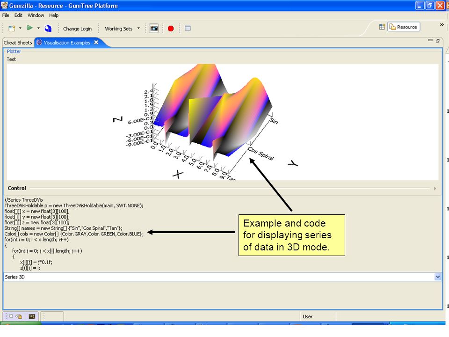Click the blue globe toolbar icon
The width and height of the screenshot is (449, 337).
tap(48, 29)
